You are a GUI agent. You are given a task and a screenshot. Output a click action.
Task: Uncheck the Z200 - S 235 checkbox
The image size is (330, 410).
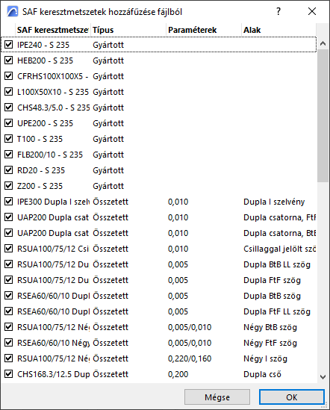click(x=9, y=186)
